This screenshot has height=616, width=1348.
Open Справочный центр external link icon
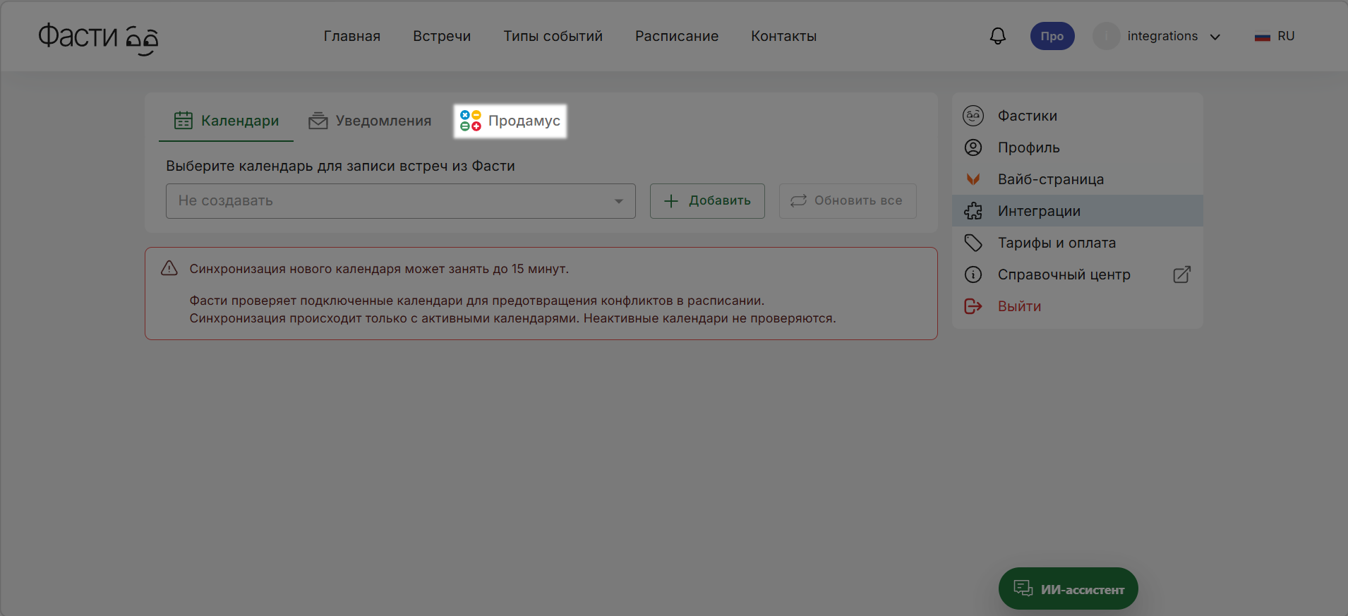[x=1181, y=274]
